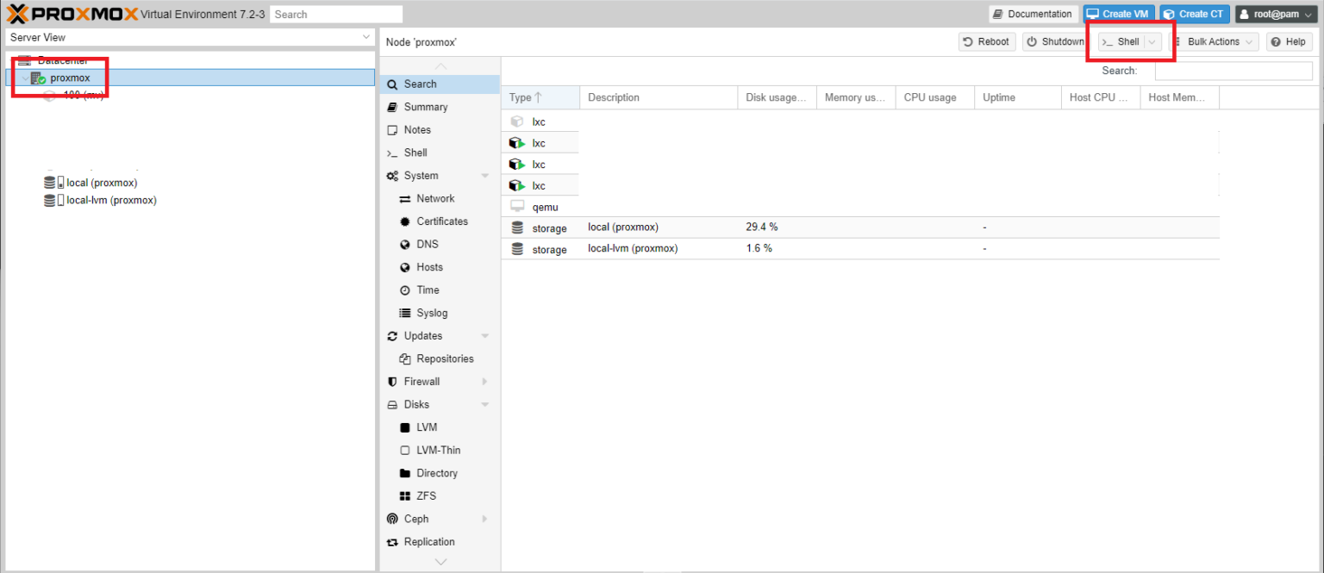
Task: Click the local-lvm storage icon in tree
Action: pos(50,200)
